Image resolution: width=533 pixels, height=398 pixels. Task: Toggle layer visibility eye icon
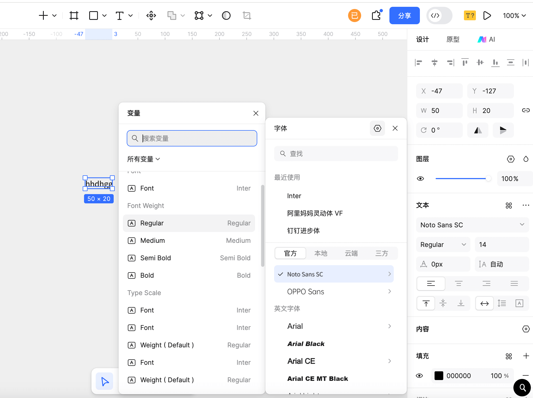(x=420, y=179)
